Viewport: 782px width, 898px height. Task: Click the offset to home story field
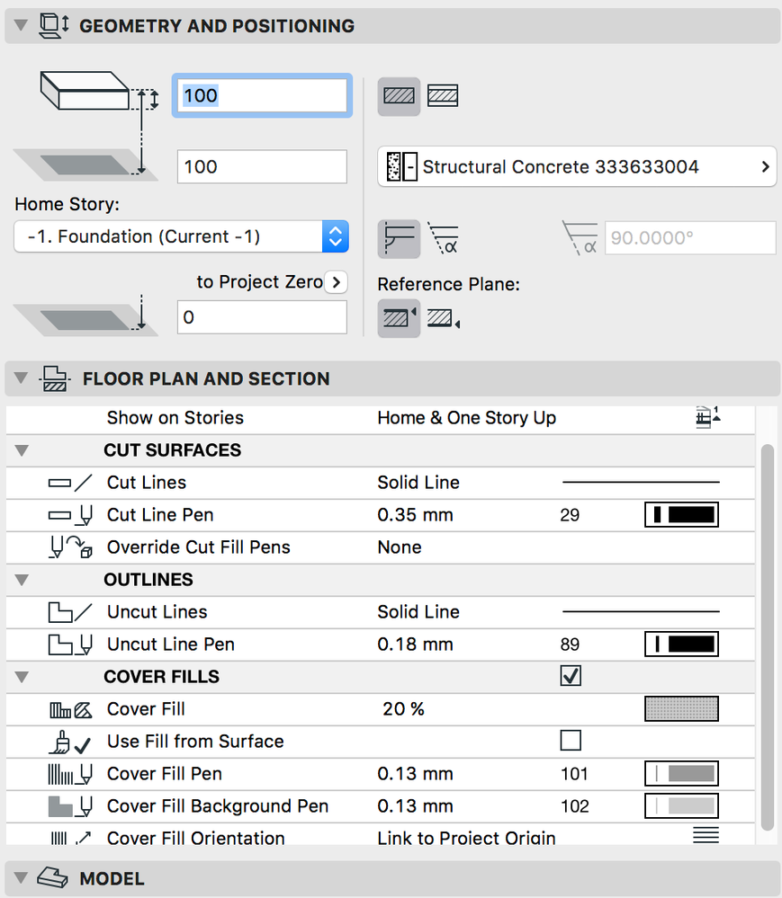click(262, 166)
